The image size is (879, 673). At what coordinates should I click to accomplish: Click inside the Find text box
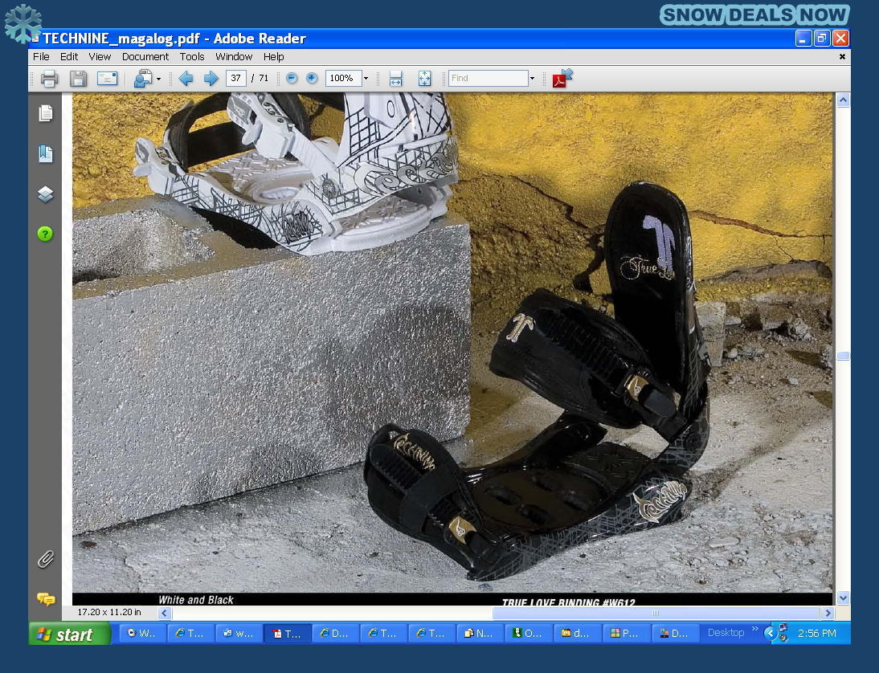[x=489, y=79]
